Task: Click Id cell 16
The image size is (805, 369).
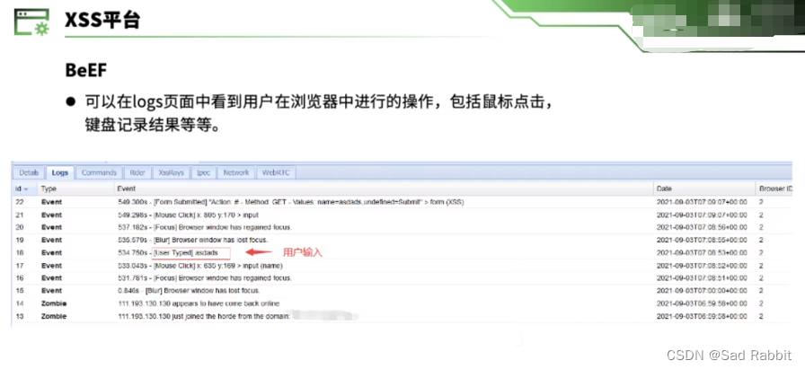Action: (20, 278)
